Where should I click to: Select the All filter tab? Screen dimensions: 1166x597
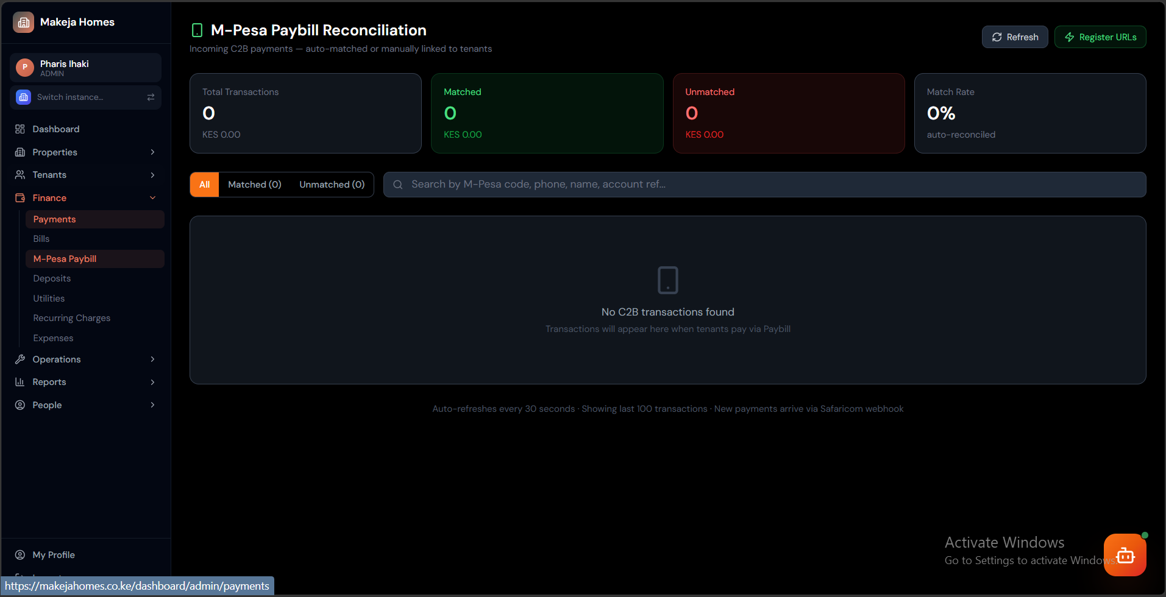205,185
